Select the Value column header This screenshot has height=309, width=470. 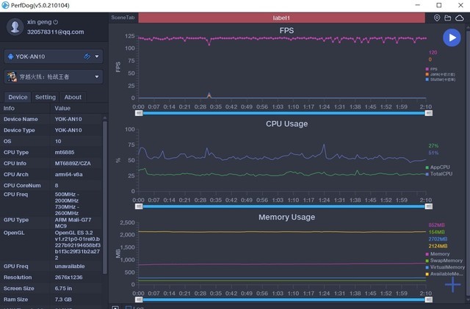62,108
